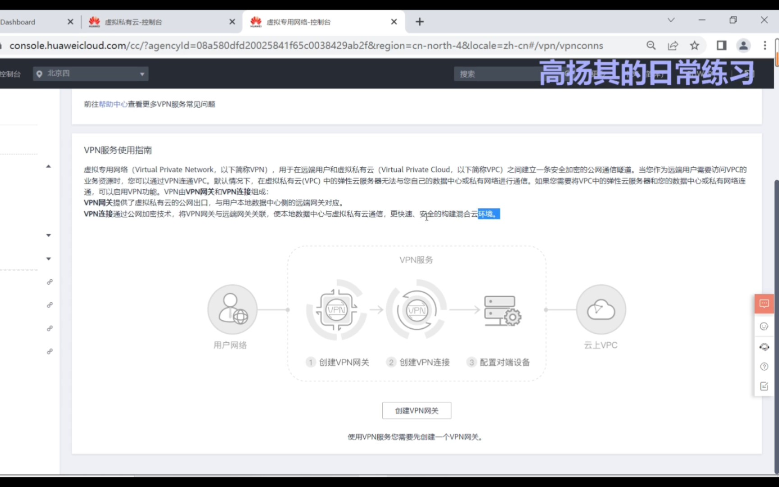Open the orange chat message icon
This screenshot has width=779, height=487.
pyautogui.click(x=764, y=303)
